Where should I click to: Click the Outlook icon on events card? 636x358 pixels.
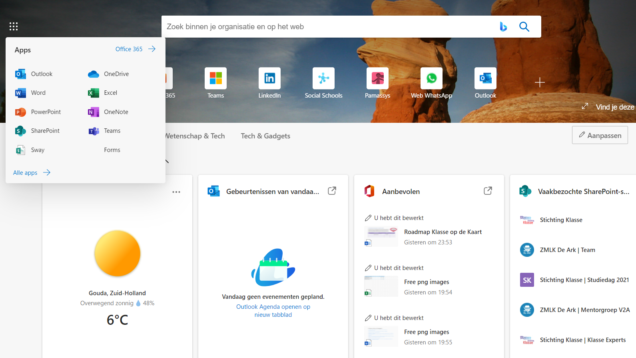[x=213, y=191]
